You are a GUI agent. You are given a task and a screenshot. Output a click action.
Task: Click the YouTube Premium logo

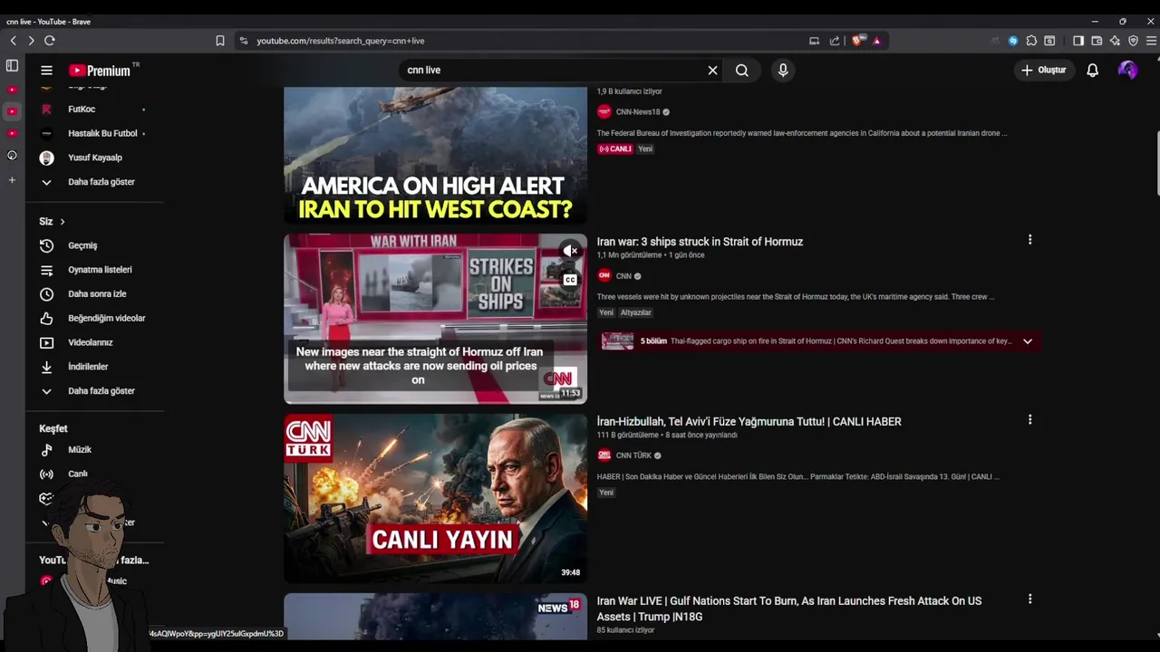[x=101, y=70]
